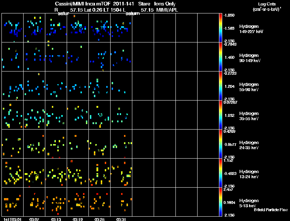The width and height of the screenshot is (290, 221).
Task: Select the color bar beside Hydrogen 24-35 keV
Action: (x=220, y=144)
